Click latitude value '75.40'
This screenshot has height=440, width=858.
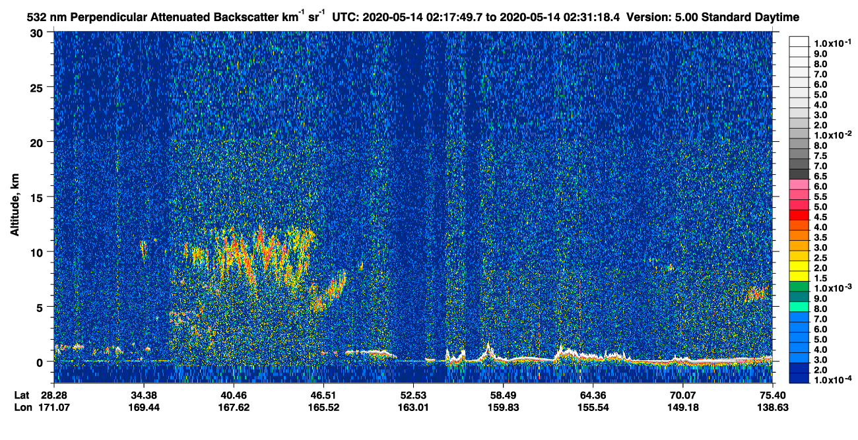(x=773, y=394)
